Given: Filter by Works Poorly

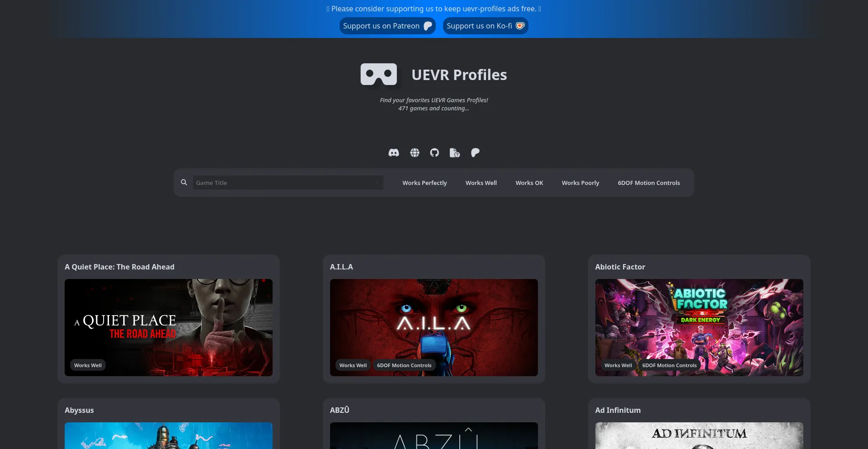Looking at the screenshot, I should point(580,183).
